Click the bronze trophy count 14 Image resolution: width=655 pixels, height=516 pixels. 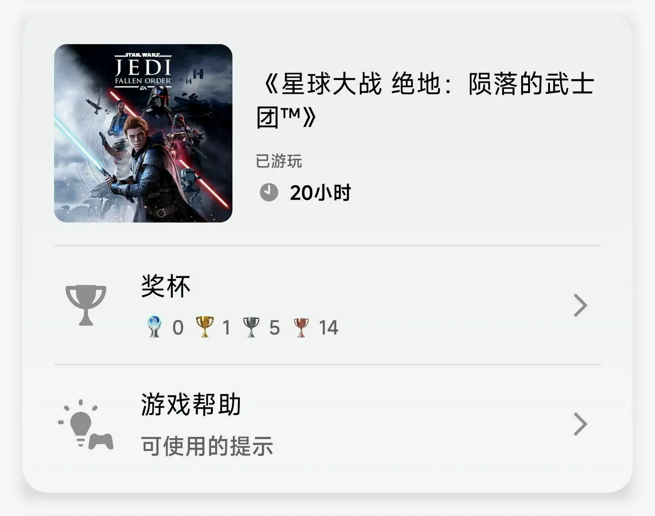tap(328, 328)
